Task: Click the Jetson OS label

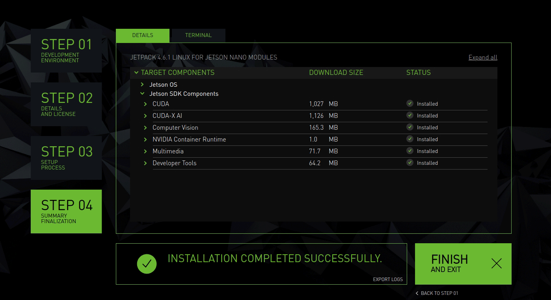Action: click(x=163, y=85)
